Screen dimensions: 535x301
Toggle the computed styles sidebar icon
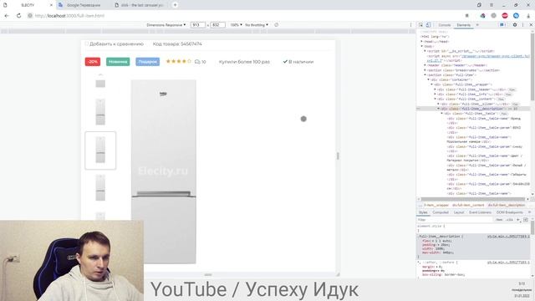pyautogui.click(x=526, y=220)
